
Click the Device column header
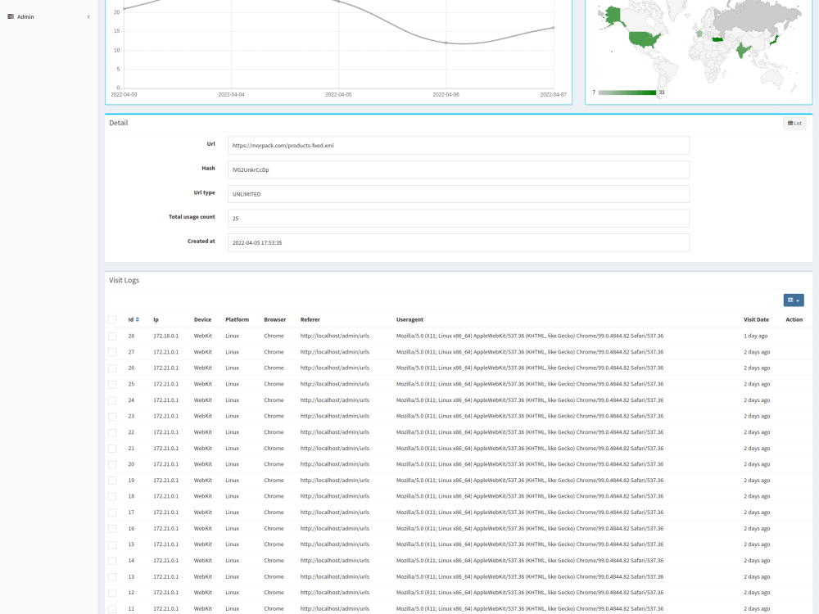pyautogui.click(x=202, y=319)
